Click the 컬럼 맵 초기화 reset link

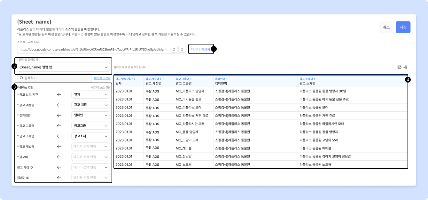[x=102, y=78]
